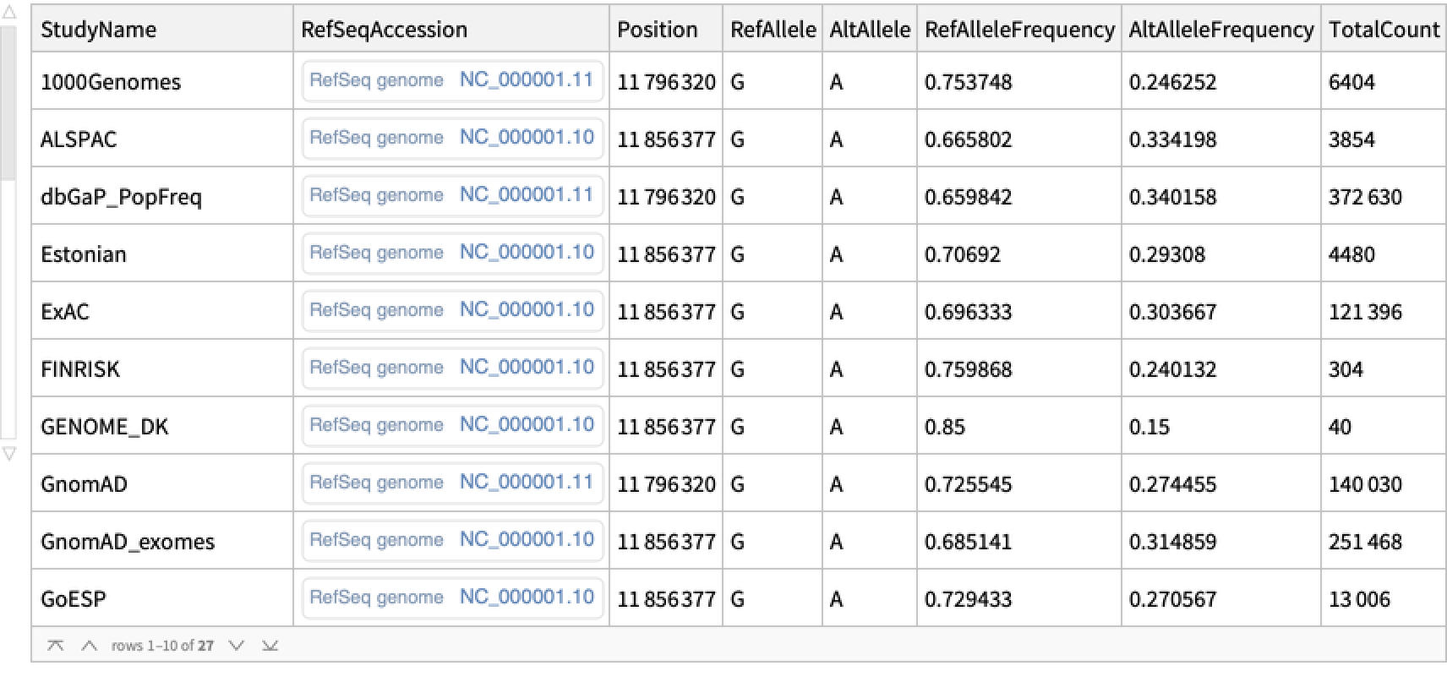Select the dbGaP_PopFreq study name cell
The image size is (1447, 693).
(x=121, y=197)
